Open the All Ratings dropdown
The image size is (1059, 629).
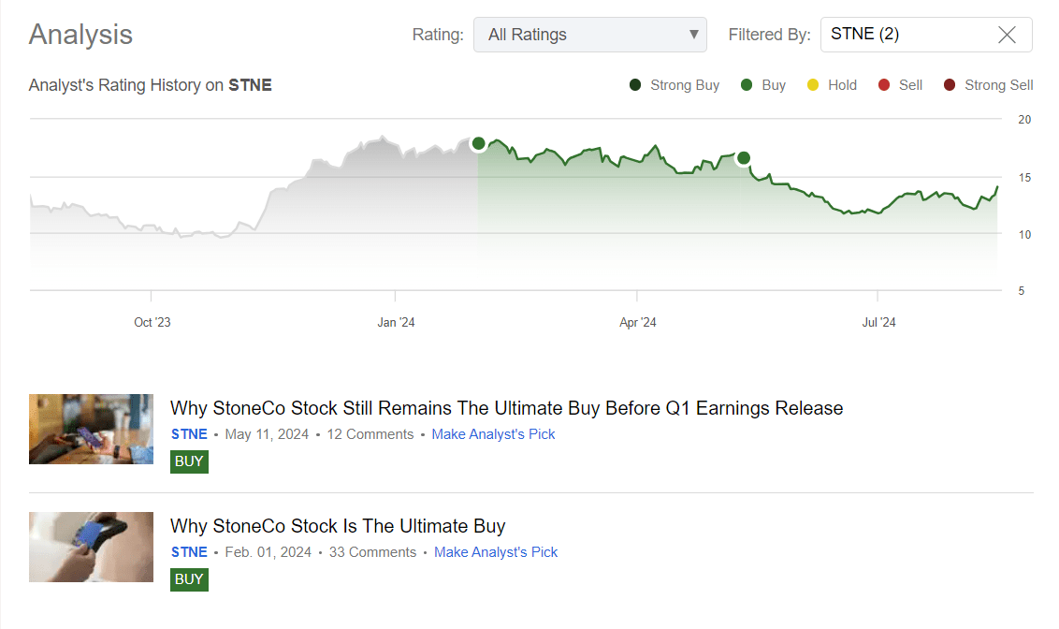(x=589, y=35)
